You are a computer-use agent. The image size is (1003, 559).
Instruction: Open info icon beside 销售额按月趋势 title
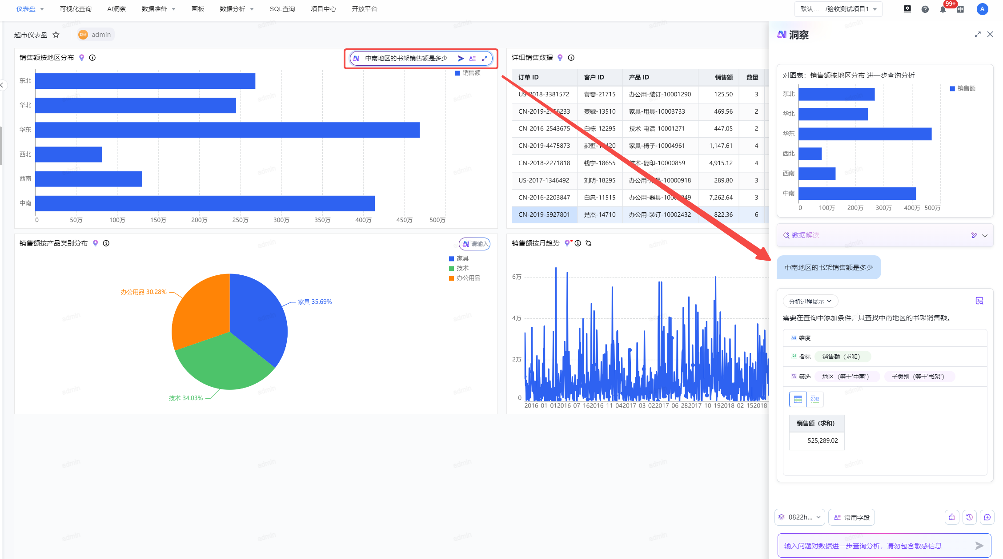pyautogui.click(x=578, y=243)
